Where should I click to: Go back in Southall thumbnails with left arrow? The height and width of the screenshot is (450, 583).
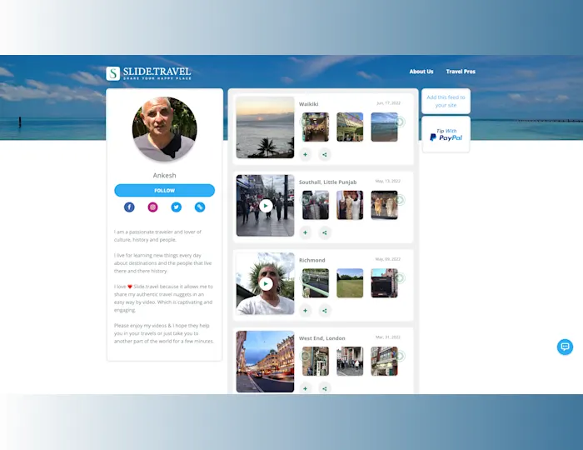305,200
